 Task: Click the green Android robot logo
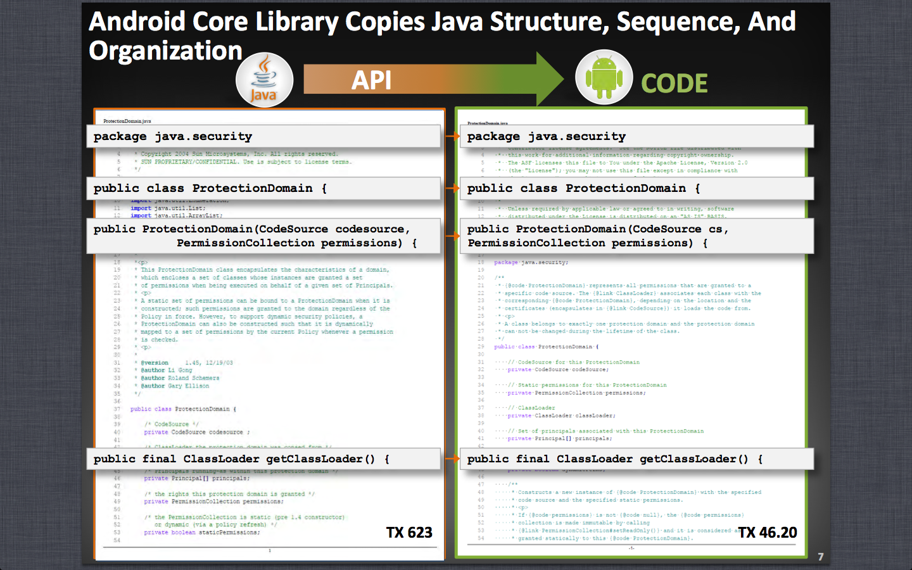(x=604, y=78)
